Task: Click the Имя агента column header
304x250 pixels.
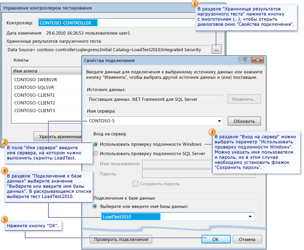Action: pyautogui.click(x=46, y=71)
